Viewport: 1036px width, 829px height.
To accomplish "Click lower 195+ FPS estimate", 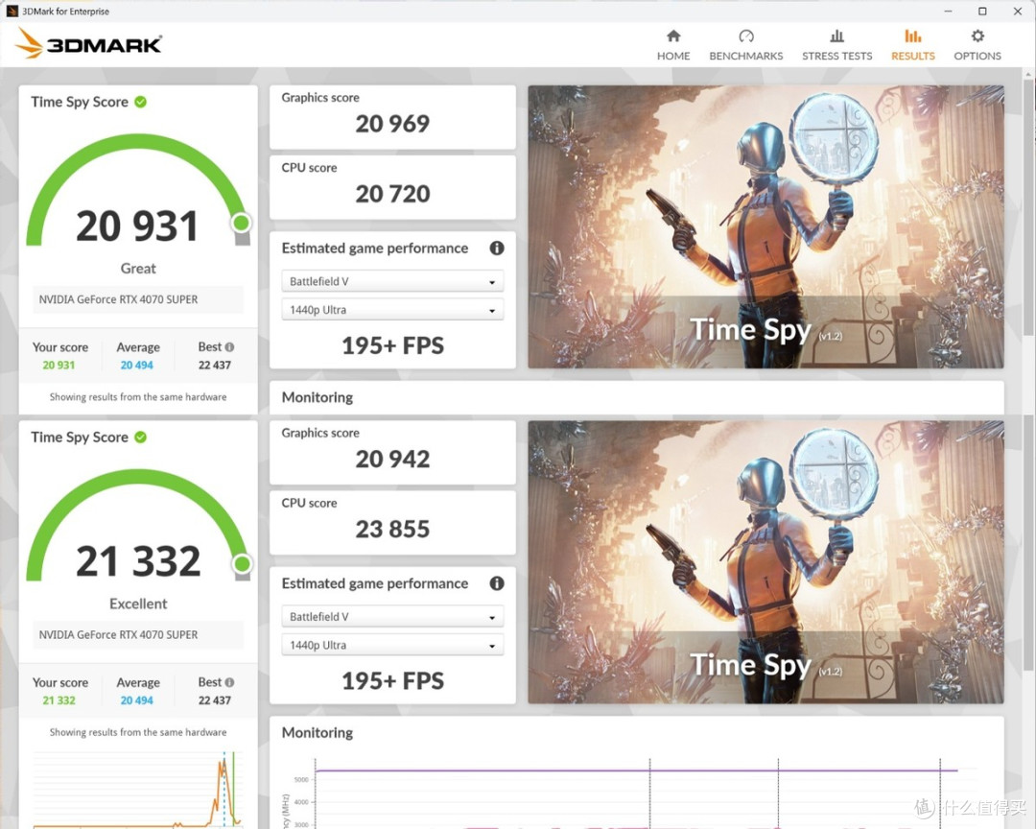I will pyautogui.click(x=392, y=681).
